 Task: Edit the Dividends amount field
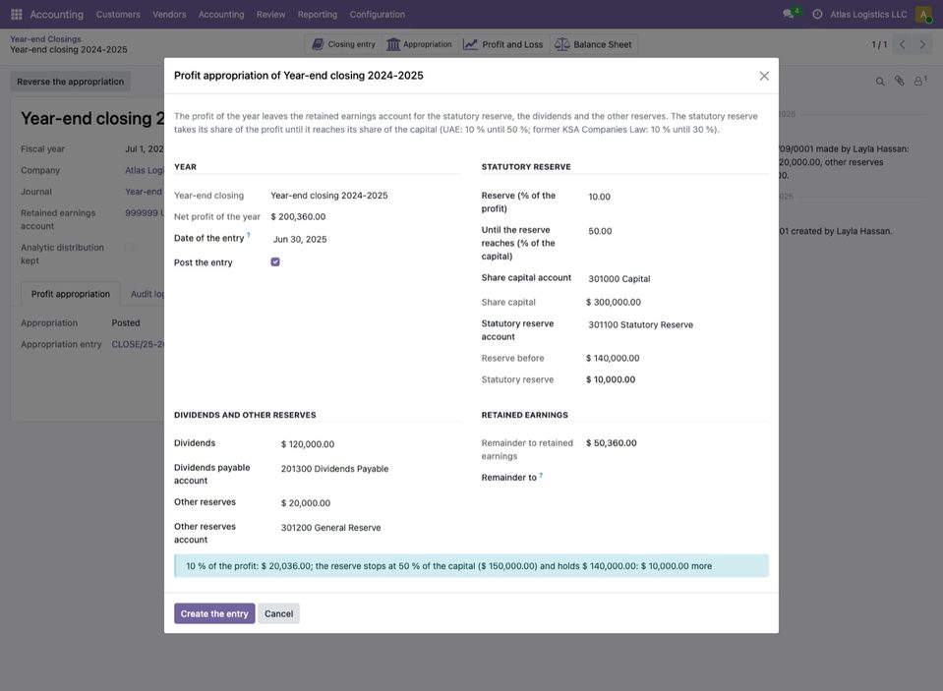click(370, 444)
